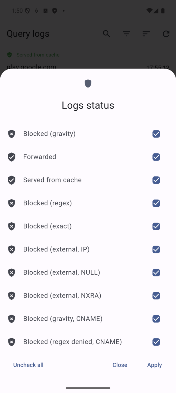Screen dimensions: 176x393
Task: Tap the Blocked (external, IP) shield icon
Action: [12, 249]
